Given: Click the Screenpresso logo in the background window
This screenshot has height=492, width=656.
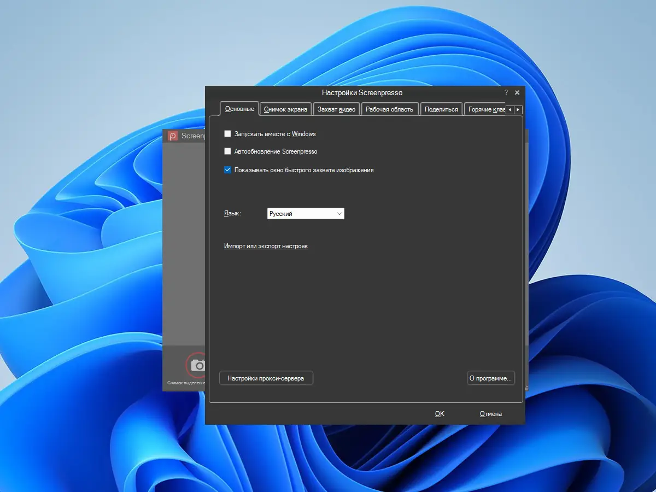Looking at the screenshot, I should pos(173,136).
